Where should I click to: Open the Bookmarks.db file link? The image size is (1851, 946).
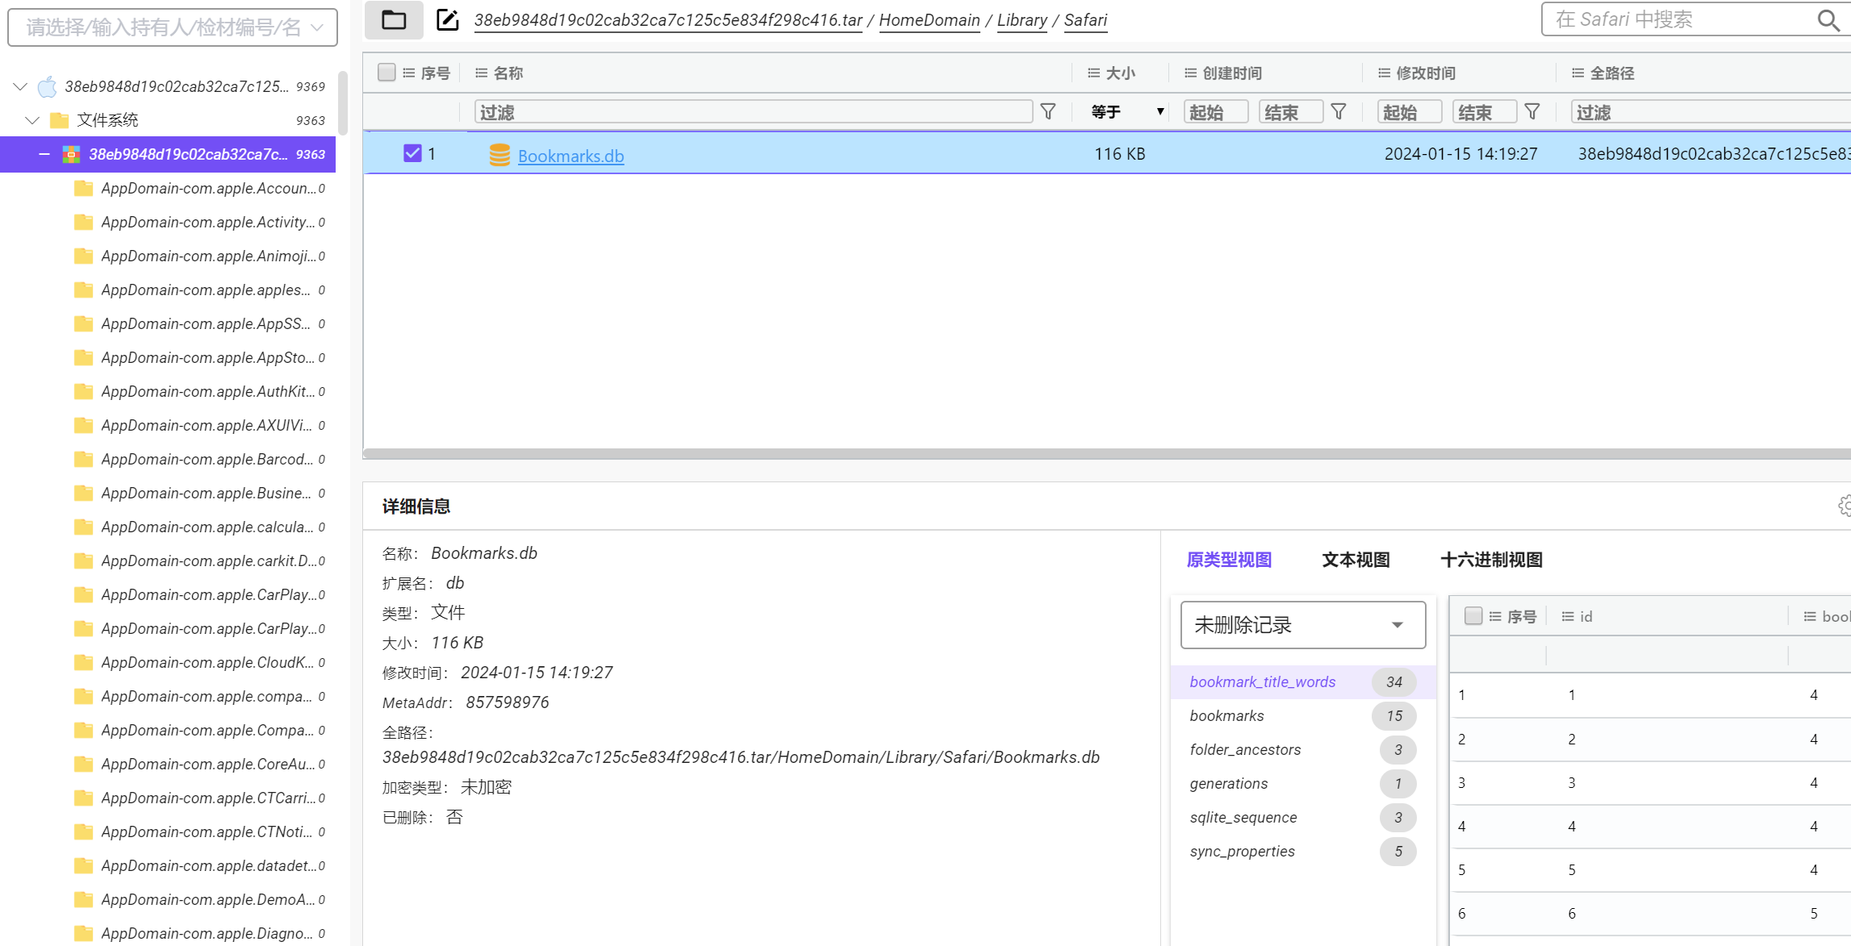(570, 155)
